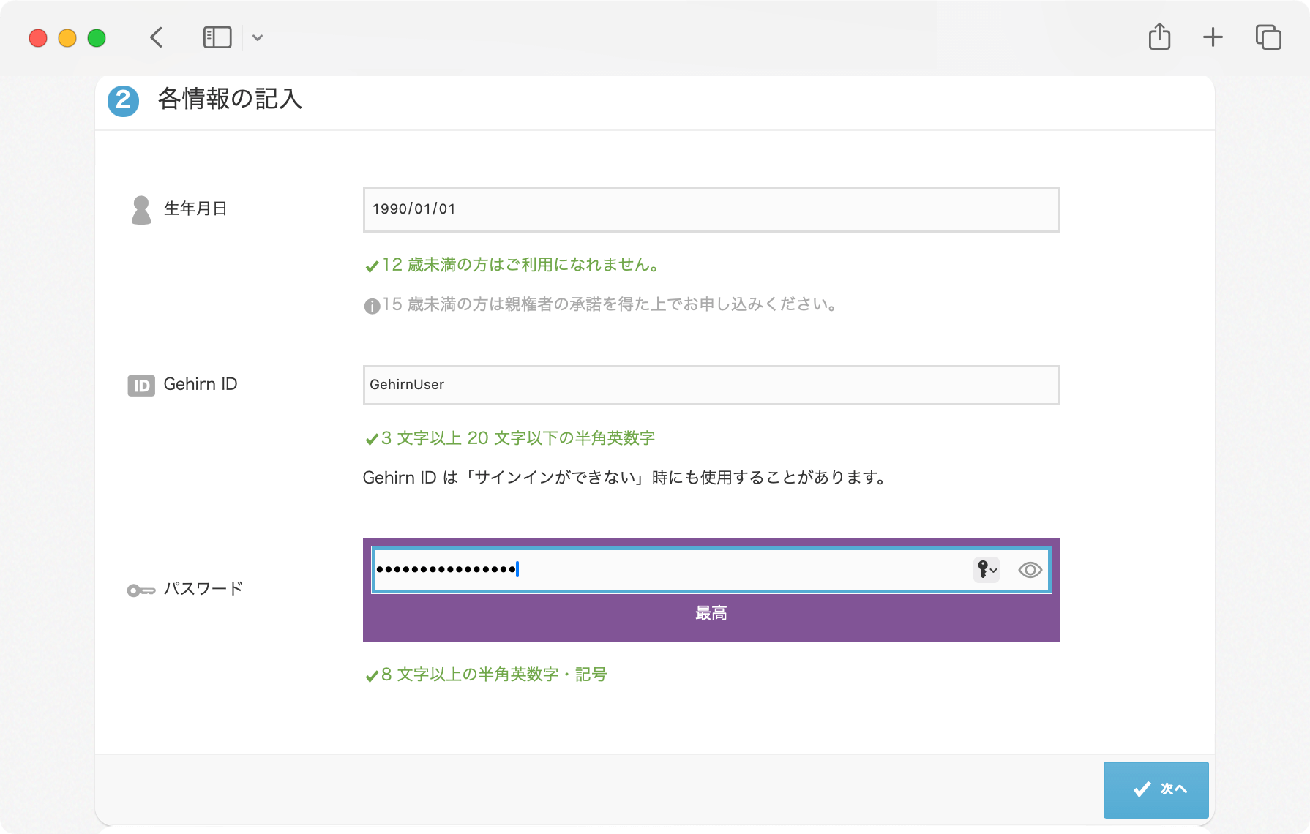Open a new tab with the plus icon

pyautogui.click(x=1213, y=37)
